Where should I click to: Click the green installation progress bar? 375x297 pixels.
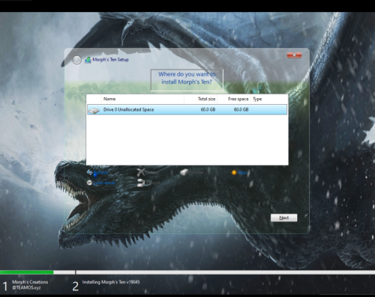pyautogui.click(x=27, y=272)
